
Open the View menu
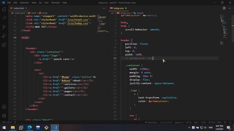pyautogui.click(x=34, y=3)
